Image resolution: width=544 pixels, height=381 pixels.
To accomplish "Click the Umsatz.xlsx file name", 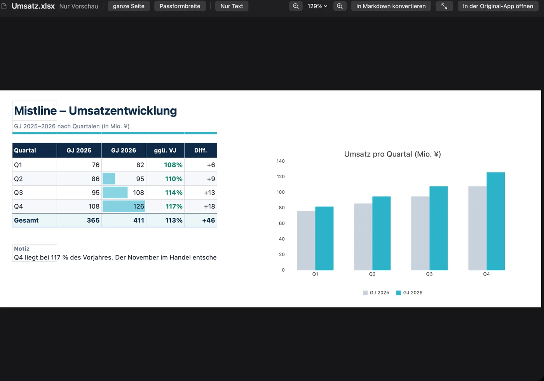I will 33,6.
